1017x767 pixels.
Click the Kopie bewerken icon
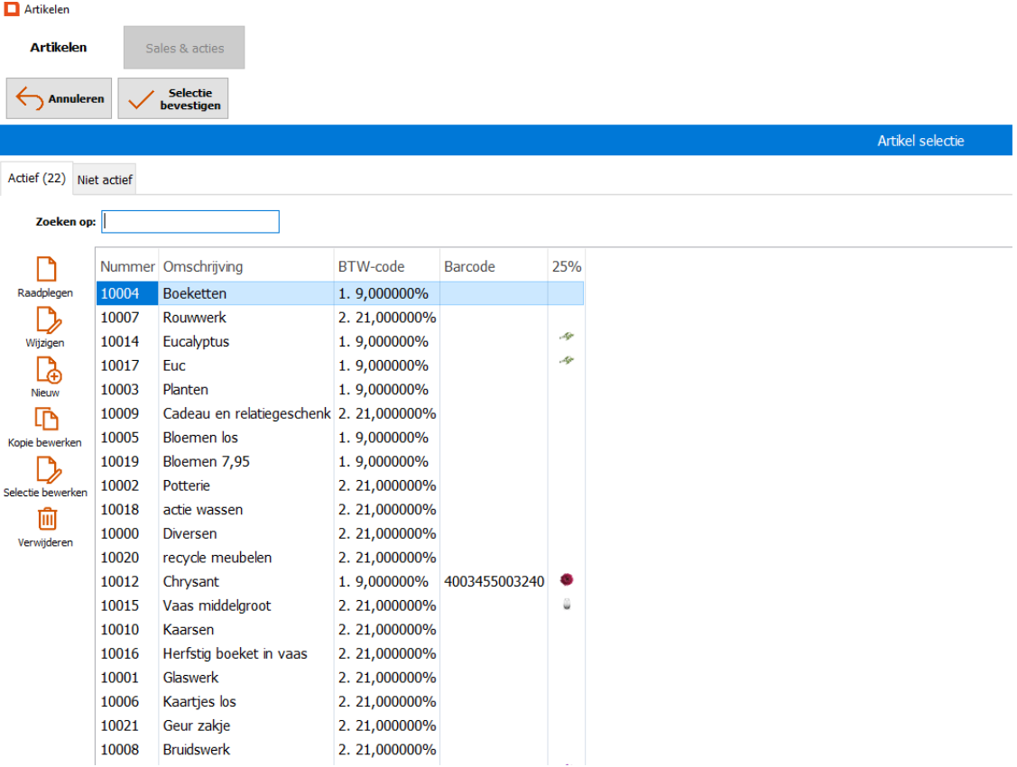pos(46,420)
